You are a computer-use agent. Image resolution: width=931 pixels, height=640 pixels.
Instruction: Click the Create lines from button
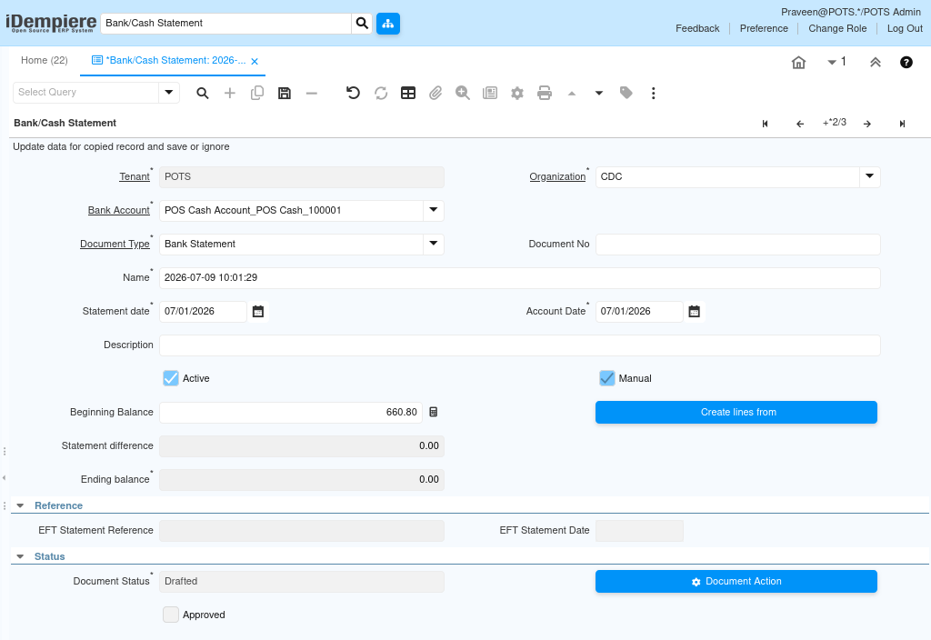(736, 413)
